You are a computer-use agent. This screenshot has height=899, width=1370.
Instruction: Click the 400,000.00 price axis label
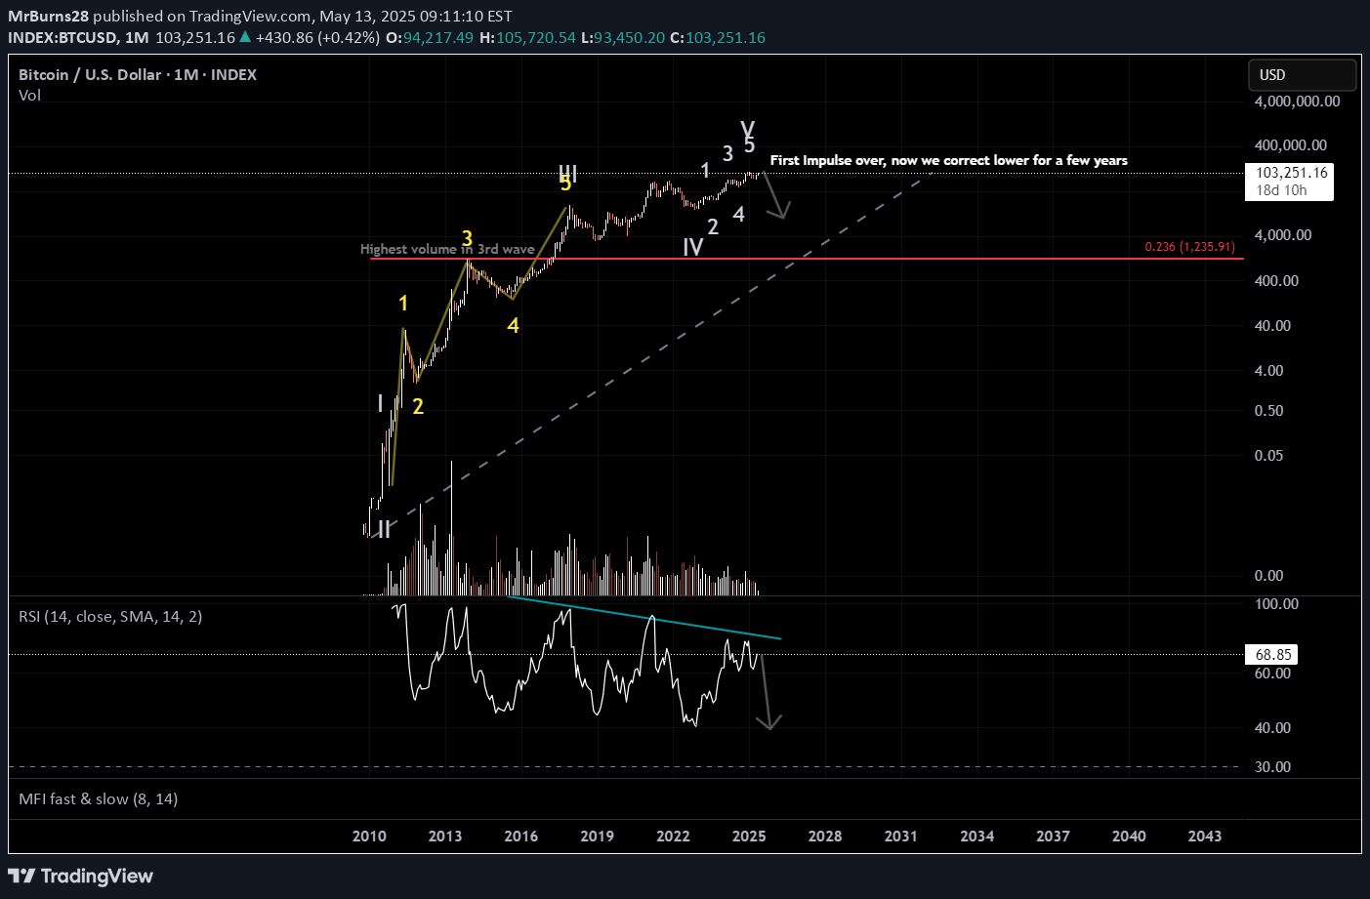click(1291, 144)
